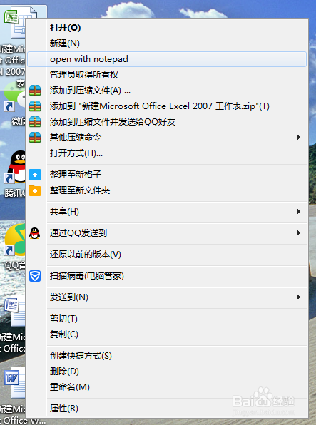Image resolution: width=316 pixels, height=425 pixels.
Task: Choose 整理至新文件夹
Action: tap(167, 190)
